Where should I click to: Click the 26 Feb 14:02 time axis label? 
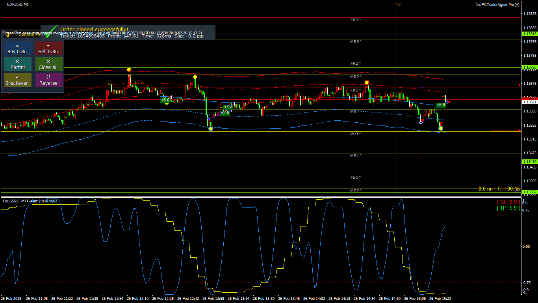pyautogui.click(x=314, y=299)
